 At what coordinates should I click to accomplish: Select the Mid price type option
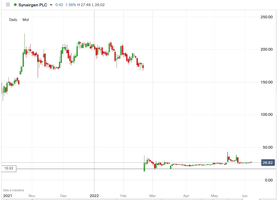coord(25,20)
